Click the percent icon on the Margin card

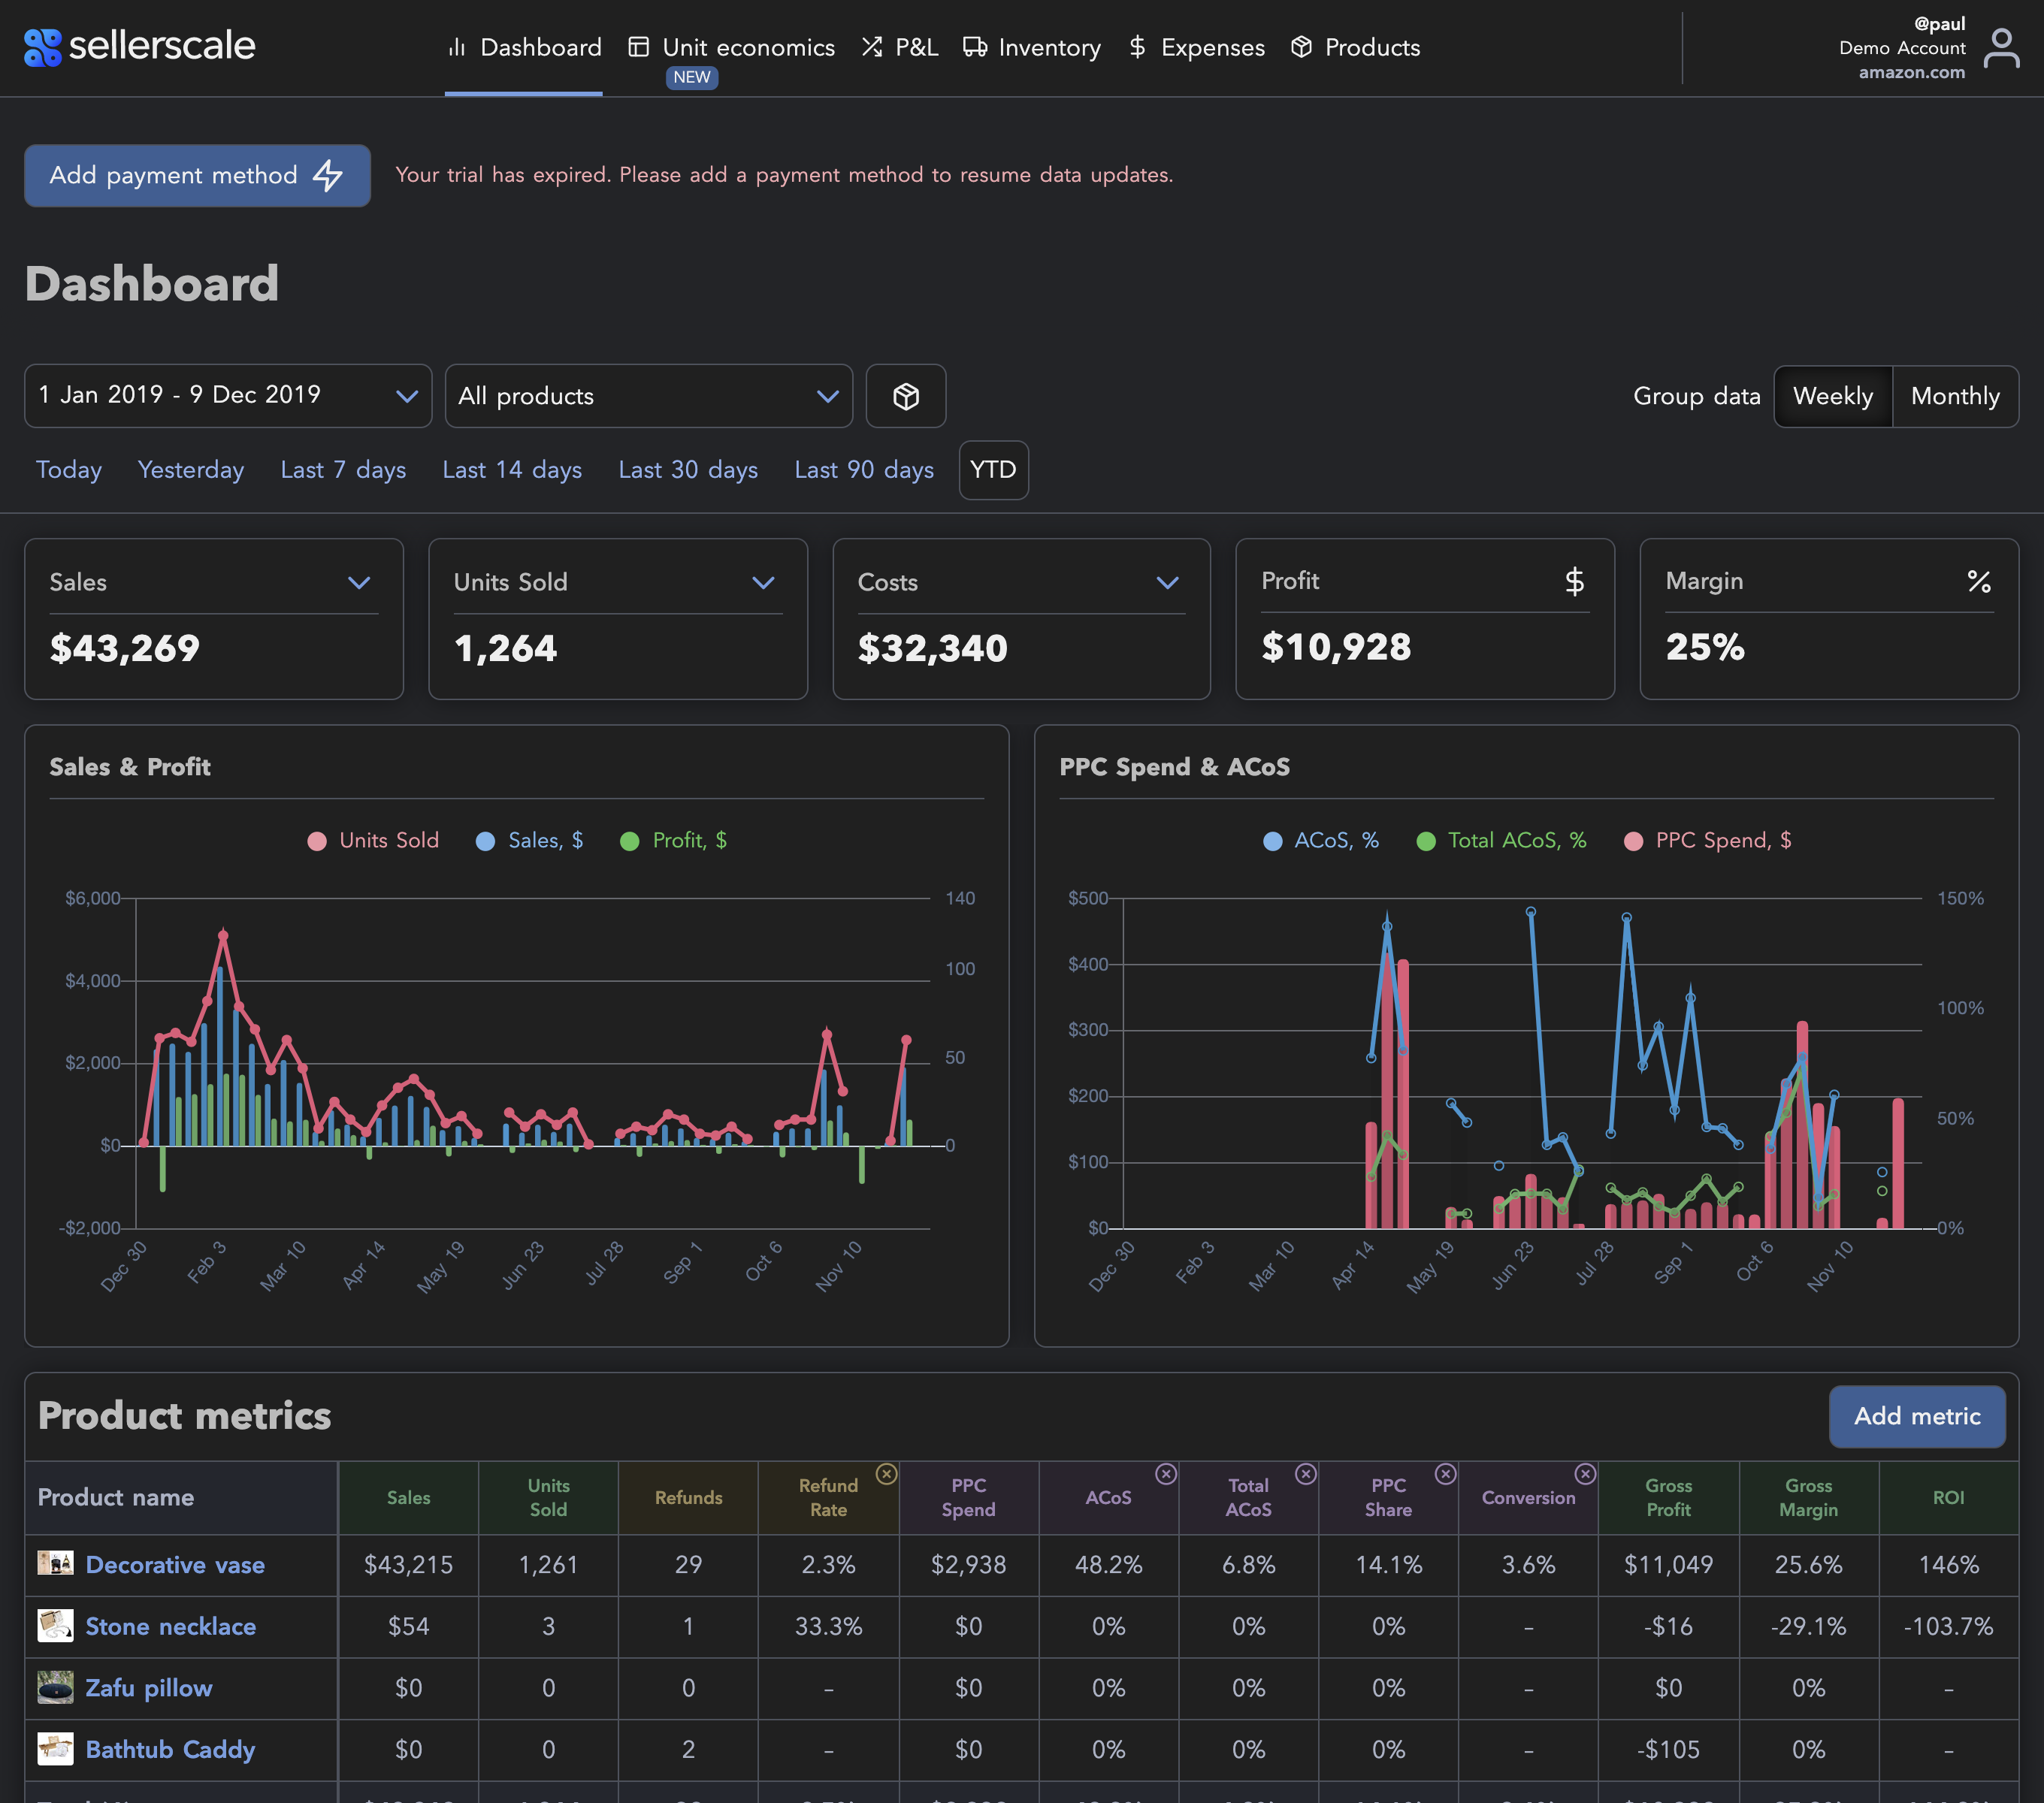[x=1978, y=581]
